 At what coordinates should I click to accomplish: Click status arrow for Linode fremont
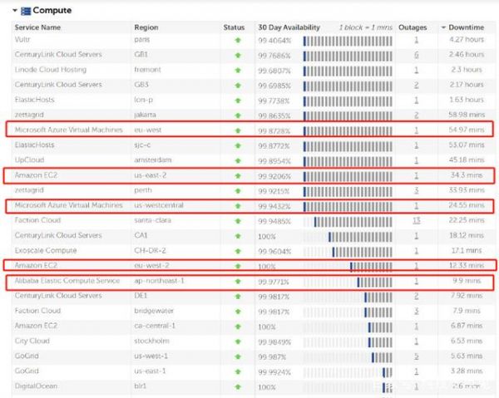coord(238,70)
